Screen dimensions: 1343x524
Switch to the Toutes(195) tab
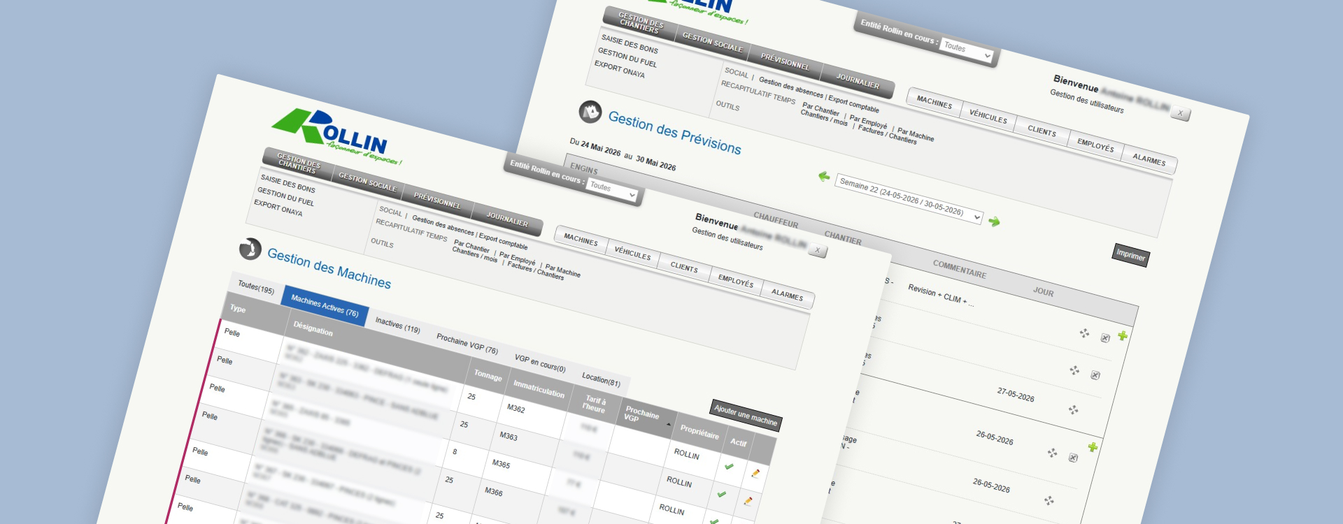(256, 288)
